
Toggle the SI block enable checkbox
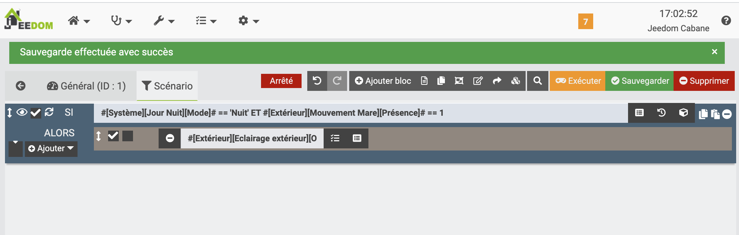[x=36, y=113]
